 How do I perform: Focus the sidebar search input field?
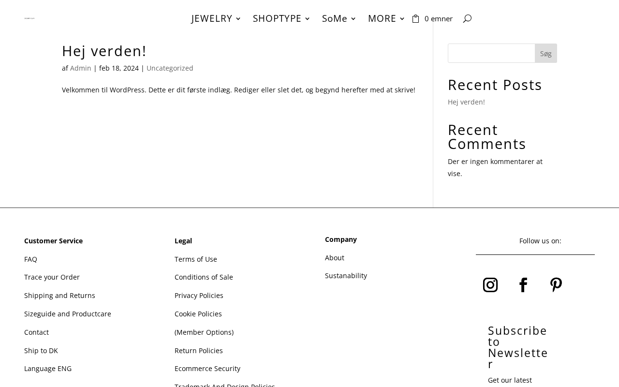pos(491,53)
